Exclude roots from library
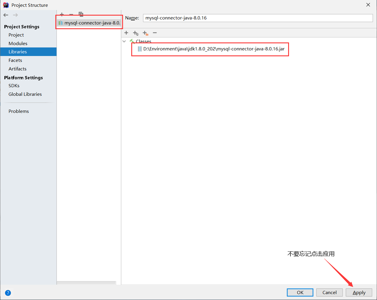377x300 pixels. 145,33
